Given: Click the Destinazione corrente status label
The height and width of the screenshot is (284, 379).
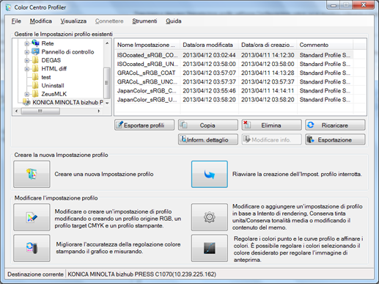Looking at the screenshot, I should (x=35, y=274).
